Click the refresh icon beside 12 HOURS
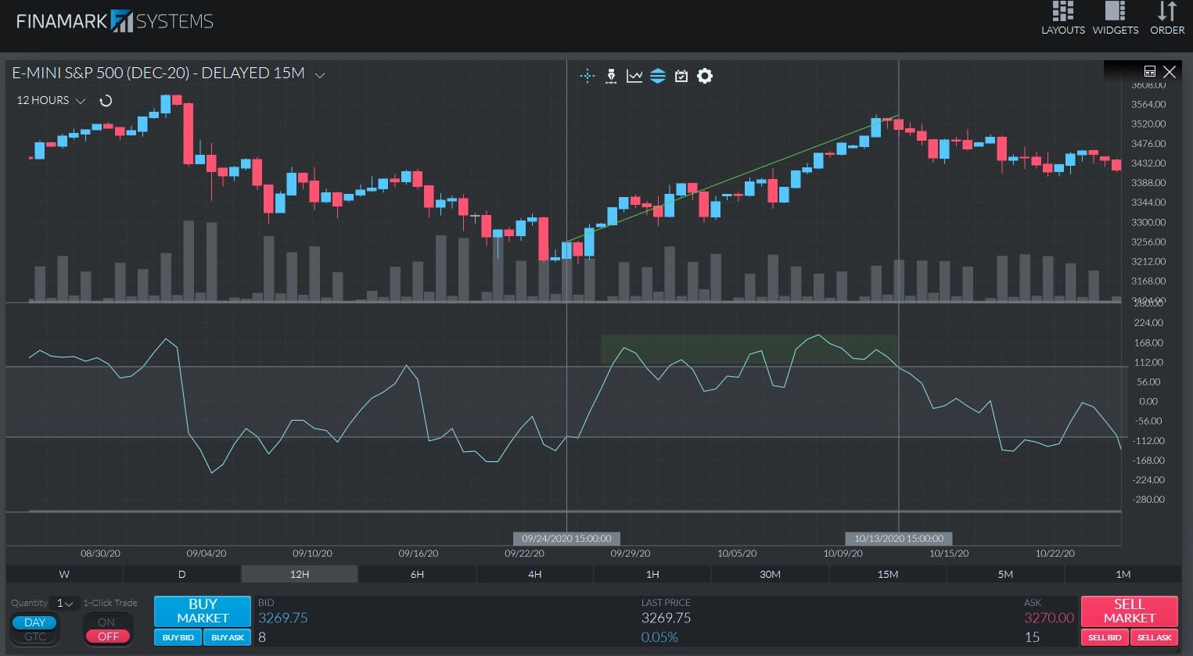1193x656 pixels. coord(106,100)
